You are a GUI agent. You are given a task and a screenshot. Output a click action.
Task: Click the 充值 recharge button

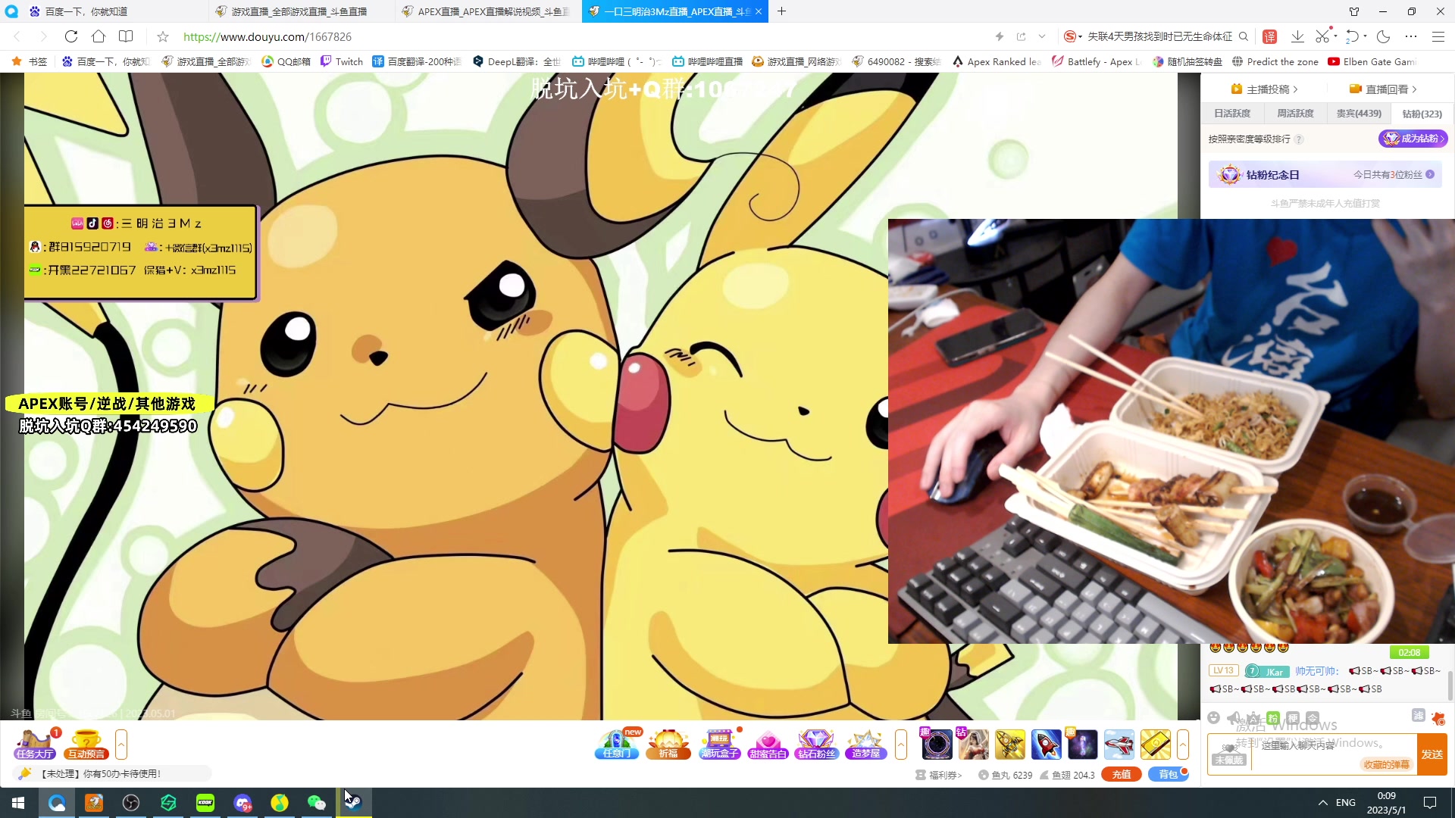pos(1122,774)
